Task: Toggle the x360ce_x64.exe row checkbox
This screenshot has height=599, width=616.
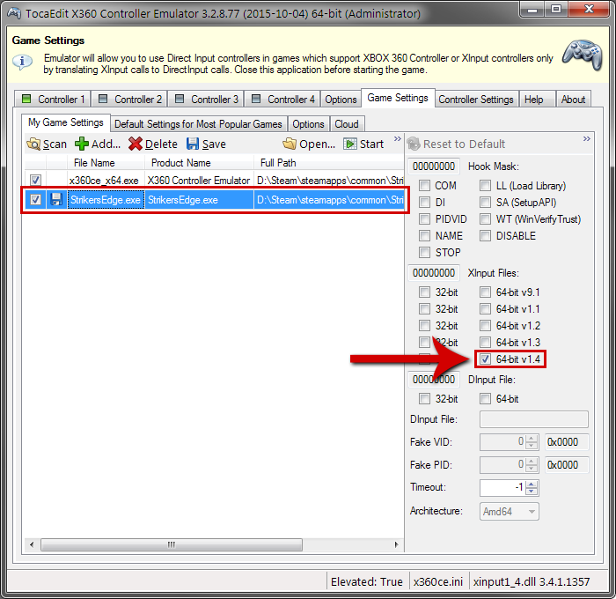Action: (x=35, y=180)
